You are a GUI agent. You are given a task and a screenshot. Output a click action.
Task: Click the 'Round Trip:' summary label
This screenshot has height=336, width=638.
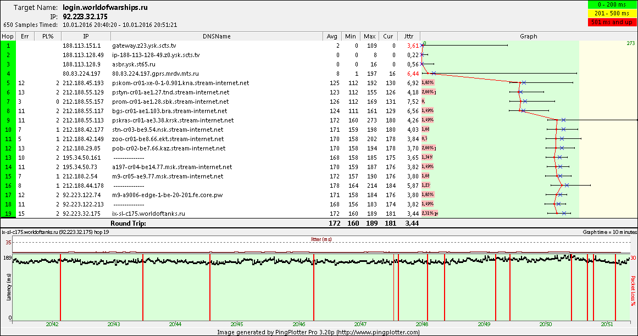(x=128, y=223)
